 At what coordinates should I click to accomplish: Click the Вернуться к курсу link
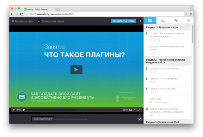(x=23, y=21)
